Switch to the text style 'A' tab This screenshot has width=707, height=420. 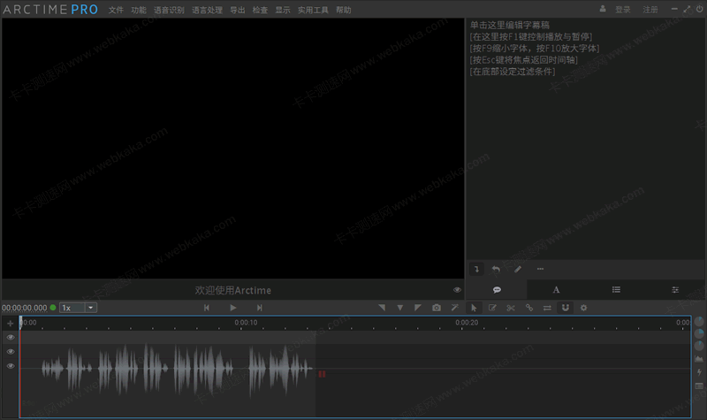click(x=557, y=289)
